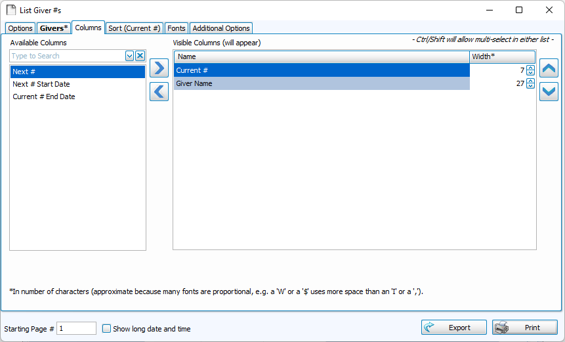Screen dimensions: 565x342
Task: Select Giver Name row in Visible Columns
Action: click(x=322, y=83)
